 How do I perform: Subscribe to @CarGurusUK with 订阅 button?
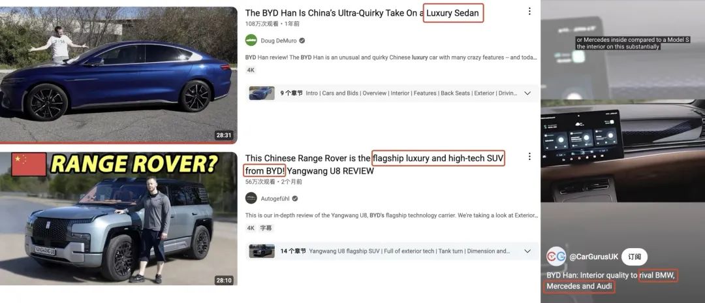pyautogui.click(x=634, y=257)
